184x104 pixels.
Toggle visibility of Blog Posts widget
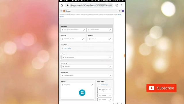(63, 85)
